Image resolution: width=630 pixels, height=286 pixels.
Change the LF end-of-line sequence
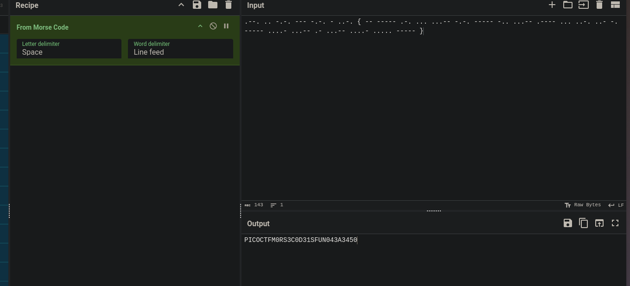tap(616, 205)
